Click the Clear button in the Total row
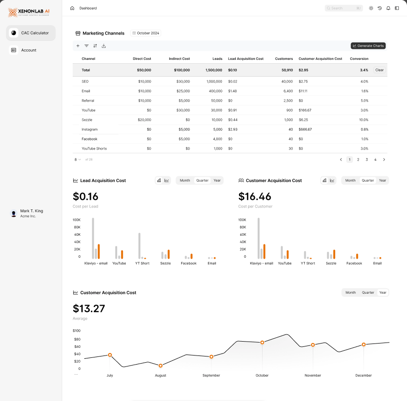This screenshot has width=407, height=401. [379, 70]
